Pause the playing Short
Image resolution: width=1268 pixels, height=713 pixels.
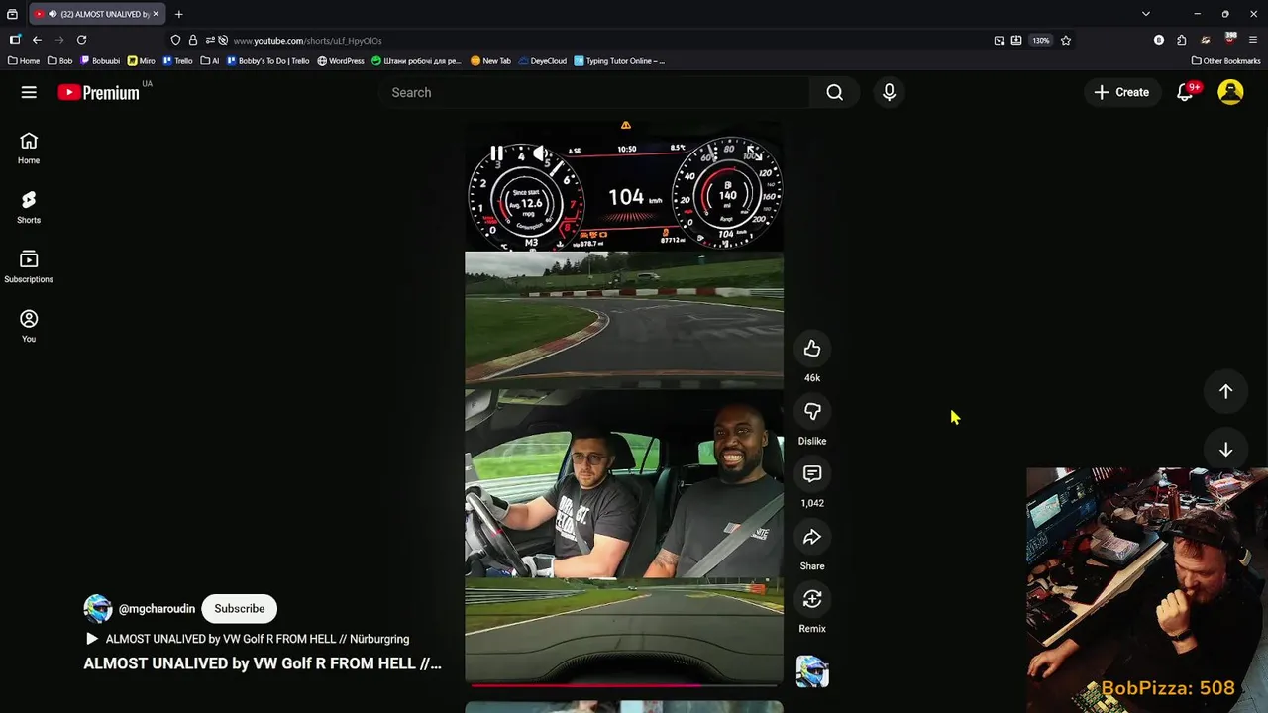click(496, 153)
